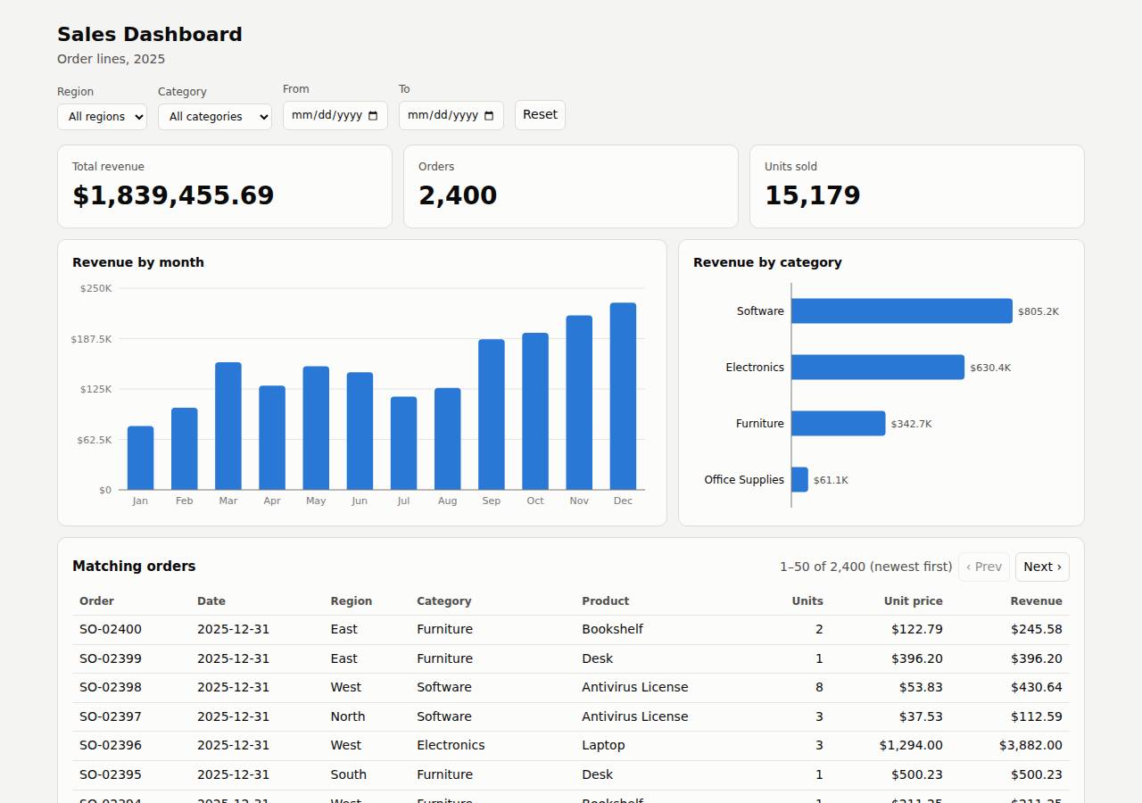This screenshot has height=803, width=1142.
Task: Select order SO-02397 in the table
Action: pyautogui.click(x=571, y=716)
